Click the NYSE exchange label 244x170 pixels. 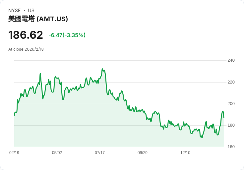15,11
